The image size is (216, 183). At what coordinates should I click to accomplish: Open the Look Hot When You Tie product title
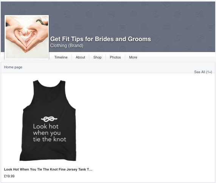click(x=48, y=169)
